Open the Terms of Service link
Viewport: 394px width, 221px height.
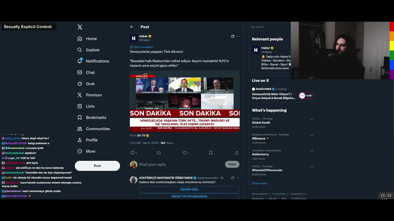260,194
